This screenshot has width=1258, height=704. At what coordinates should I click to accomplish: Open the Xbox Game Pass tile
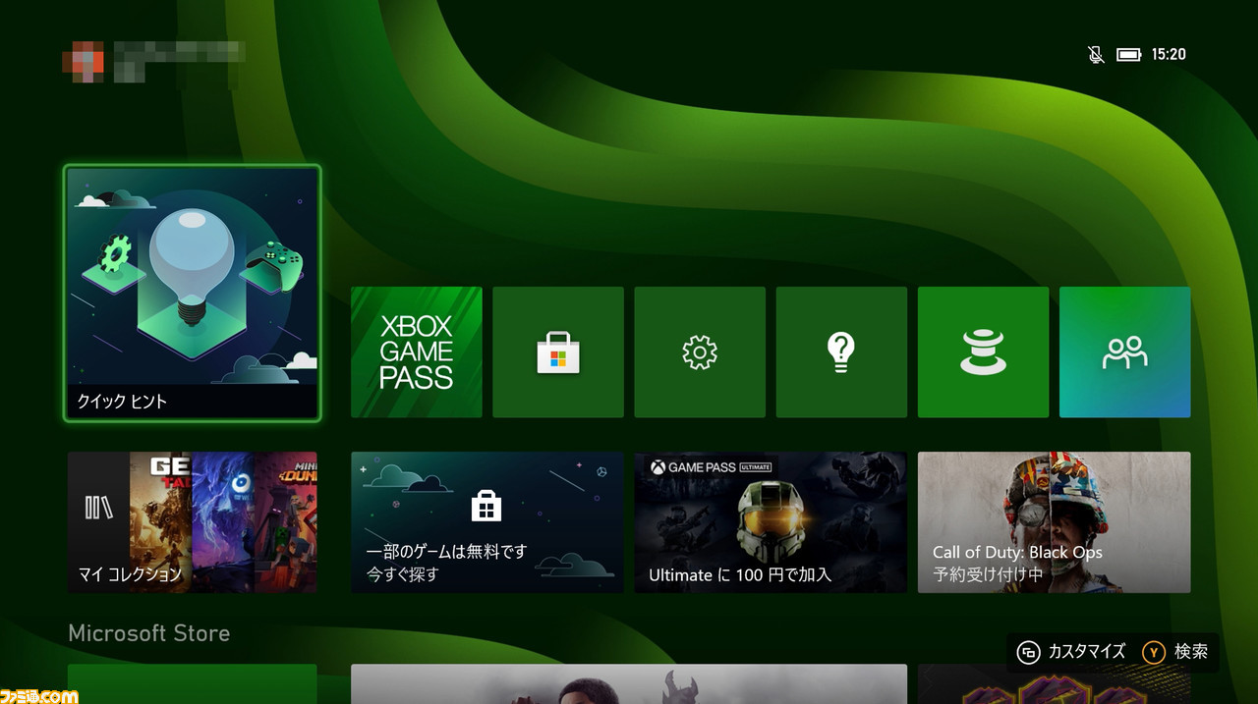[x=416, y=352]
